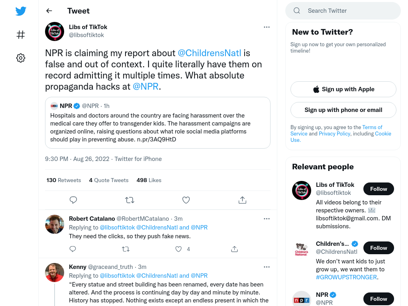The height and width of the screenshot is (306, 408).
Task: Open the @ChildrensNatl mention in tweet text
Action: click(x=210, y=53)
